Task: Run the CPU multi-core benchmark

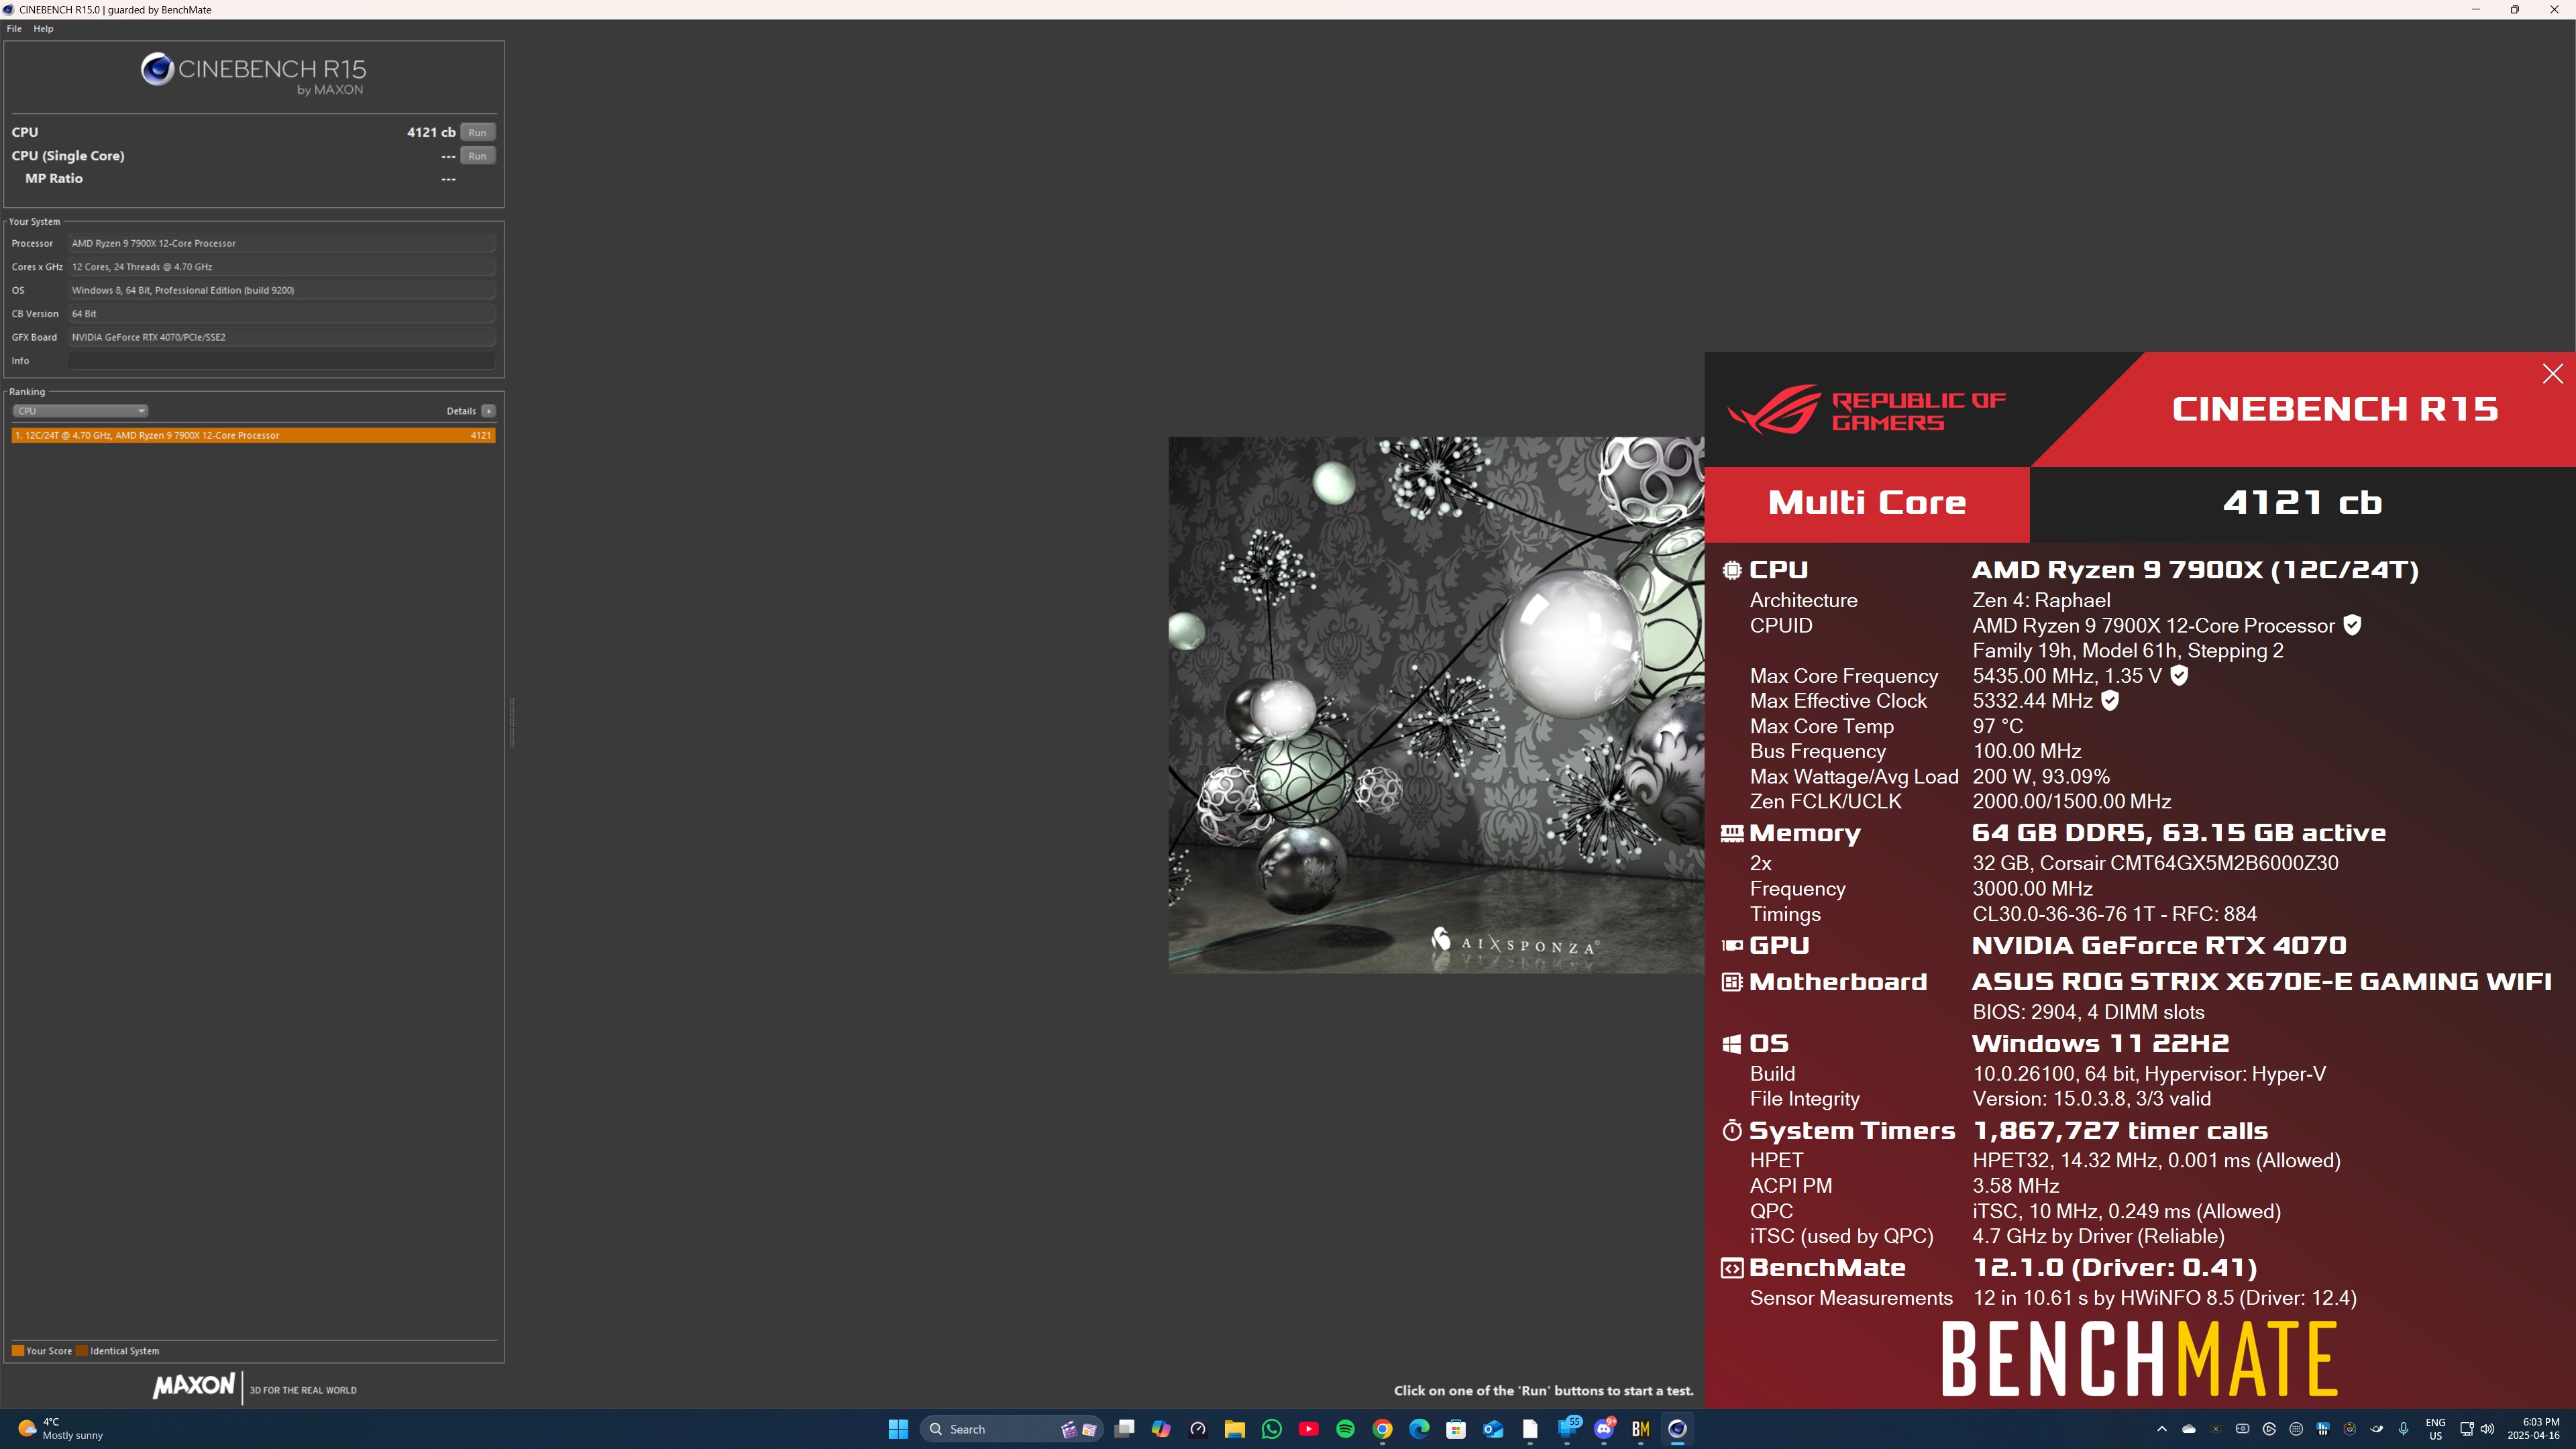Action: (x=477, y=132)
